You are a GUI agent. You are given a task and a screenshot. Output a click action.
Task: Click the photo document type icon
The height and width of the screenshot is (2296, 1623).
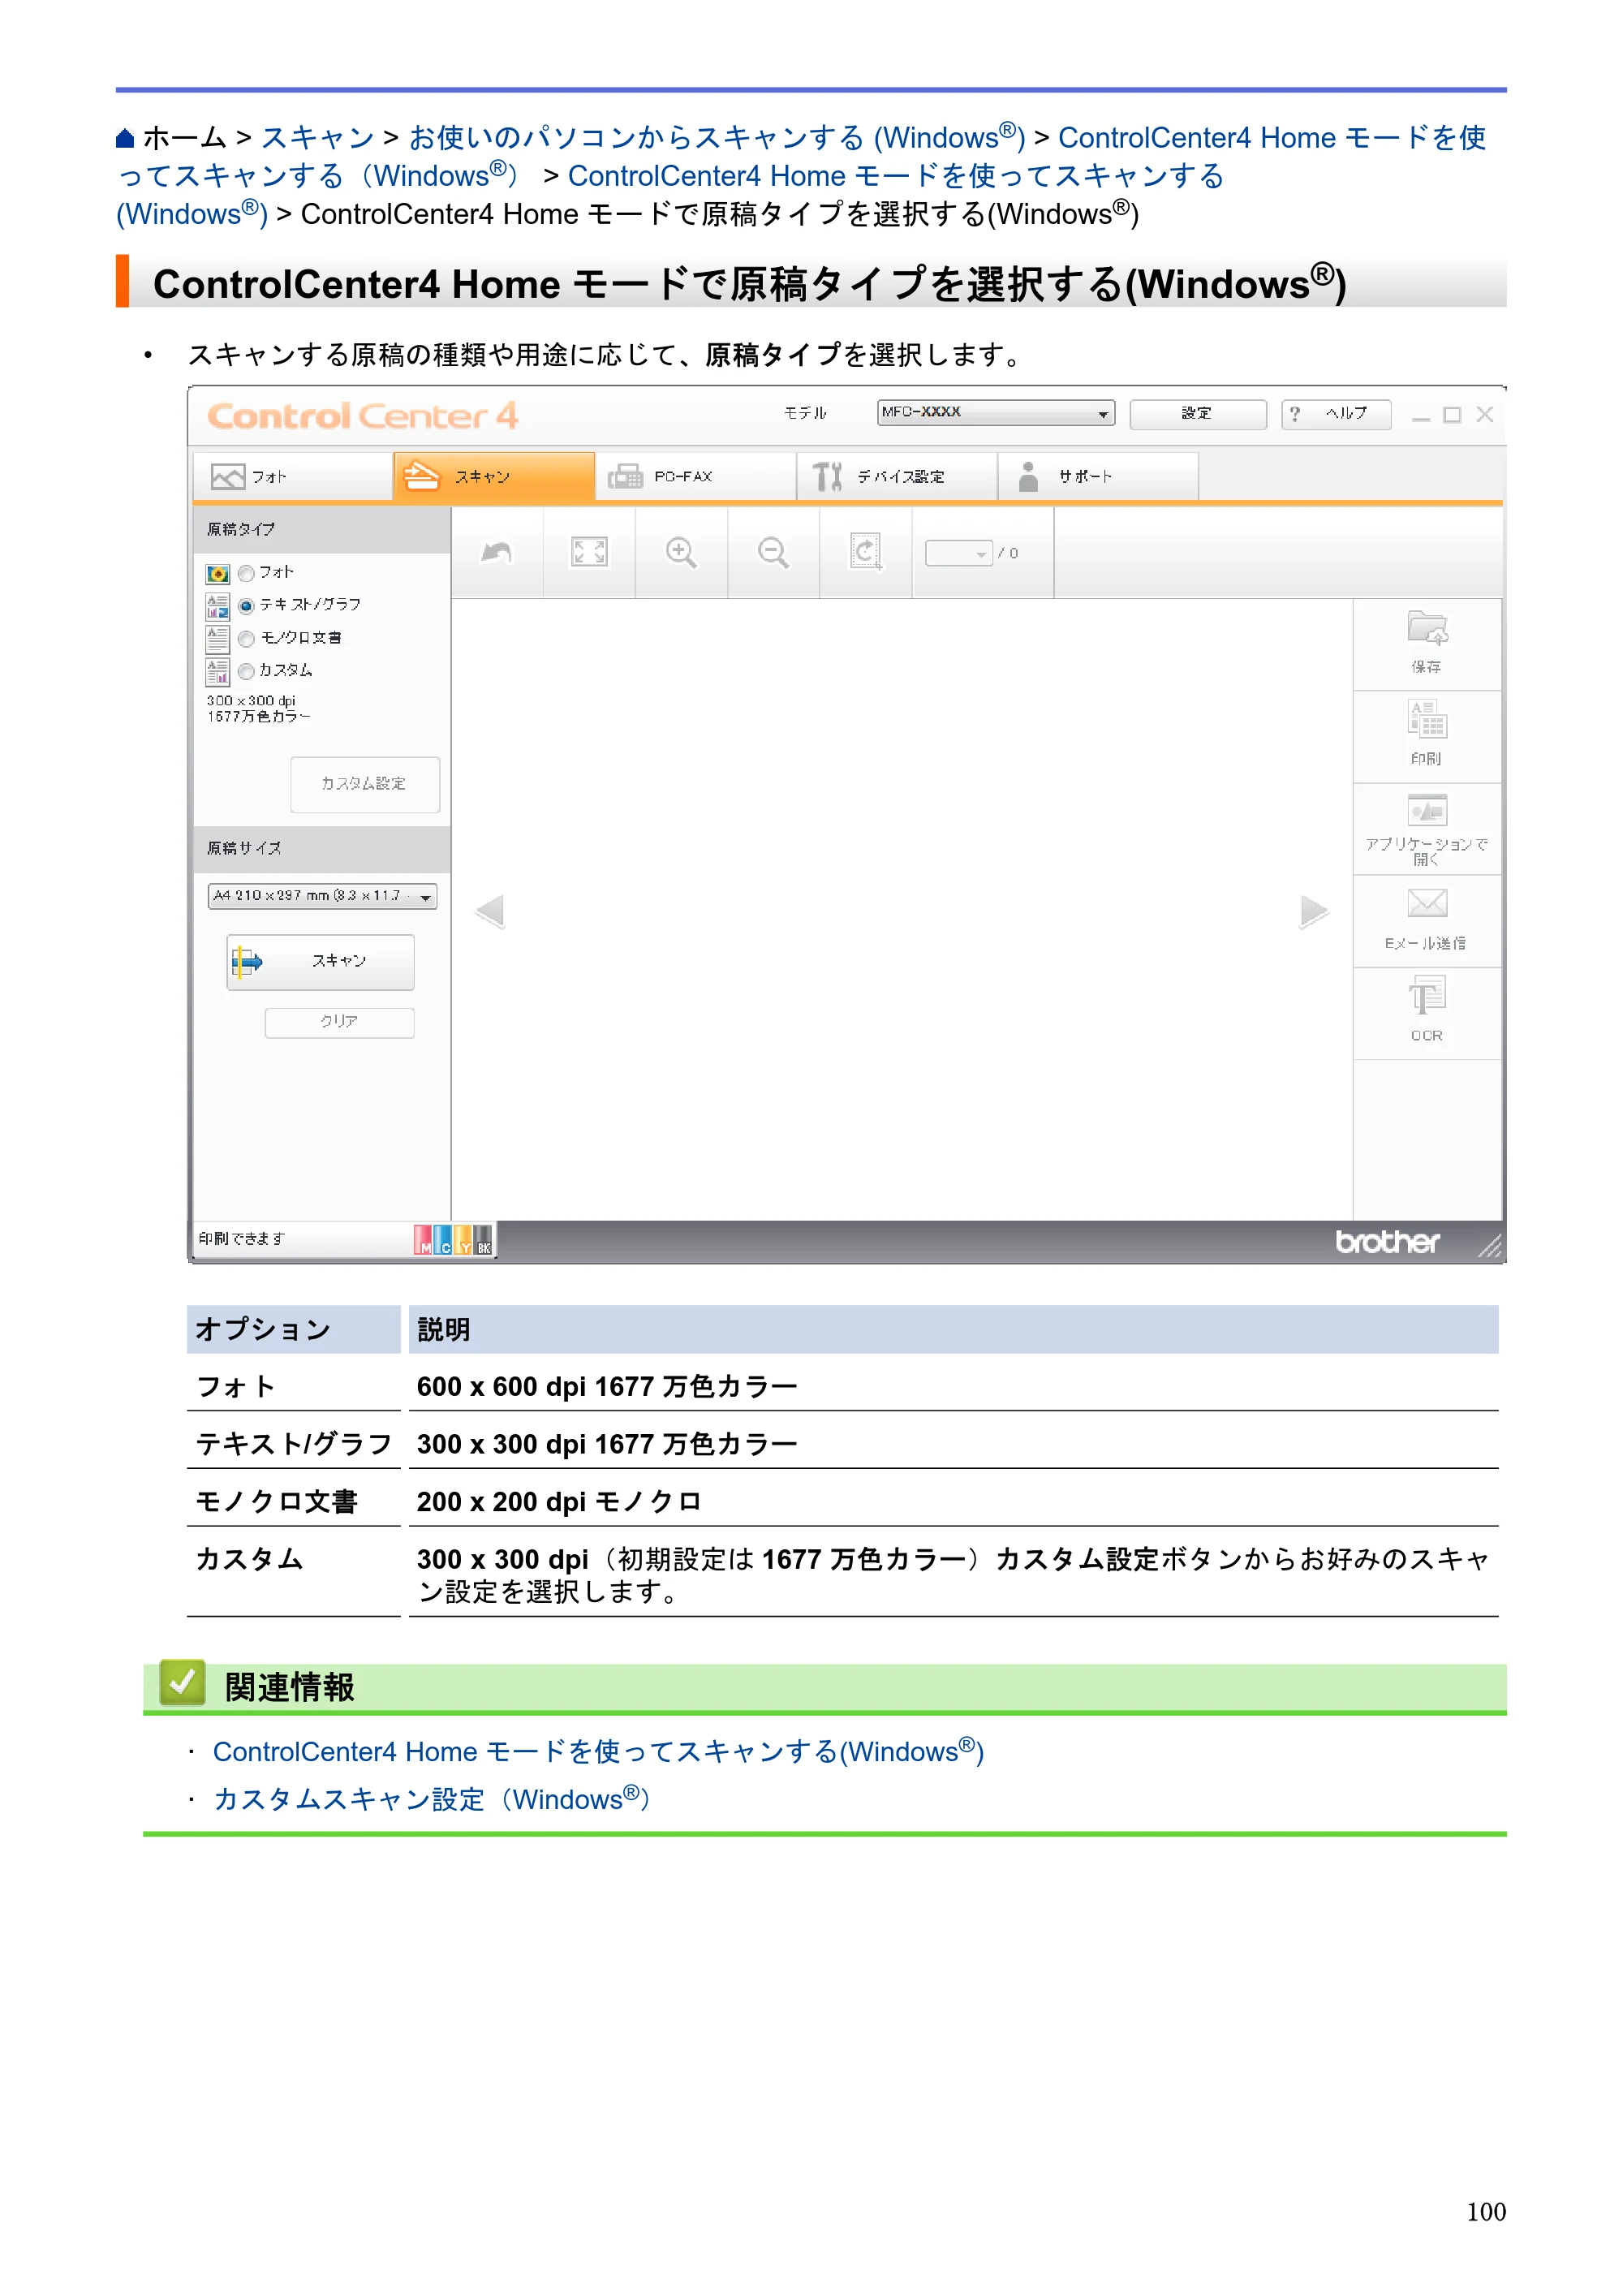tap(217, 574)
